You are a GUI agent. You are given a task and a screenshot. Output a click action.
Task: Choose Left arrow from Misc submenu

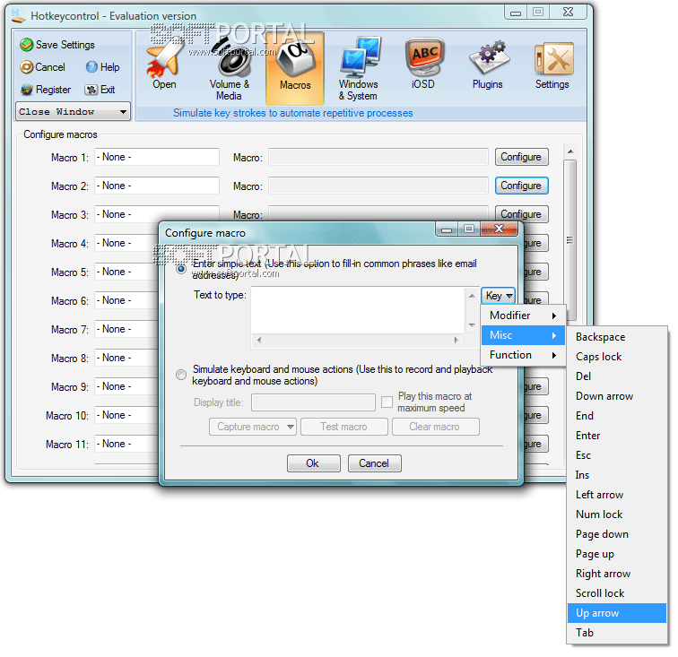tap(617, 495)
